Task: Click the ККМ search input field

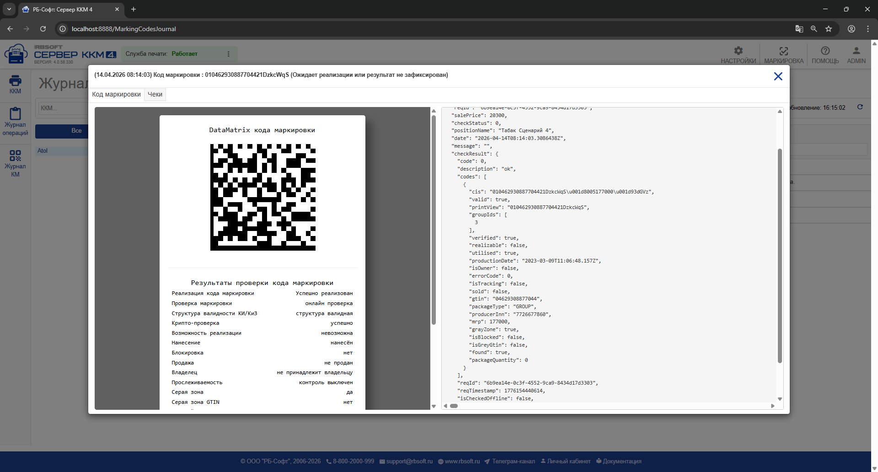Action: (x=63, y=108)
